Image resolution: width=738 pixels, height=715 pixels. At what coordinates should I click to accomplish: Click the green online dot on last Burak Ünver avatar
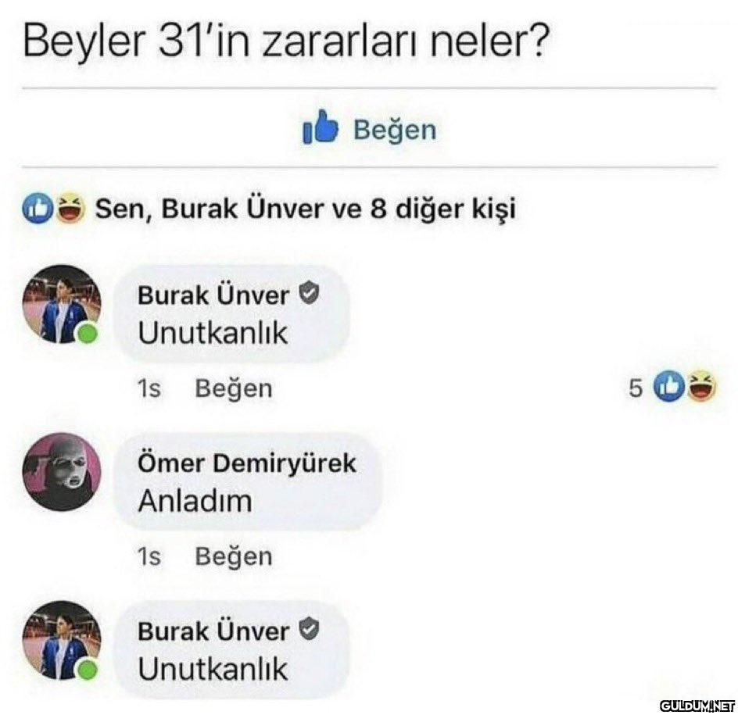click(87, 670)
